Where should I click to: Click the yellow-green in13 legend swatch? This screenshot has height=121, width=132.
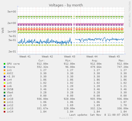(x=5, y=109)
